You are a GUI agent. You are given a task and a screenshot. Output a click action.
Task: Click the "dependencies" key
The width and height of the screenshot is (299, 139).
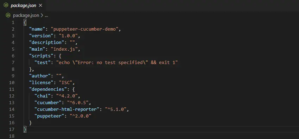coord(48,89)
